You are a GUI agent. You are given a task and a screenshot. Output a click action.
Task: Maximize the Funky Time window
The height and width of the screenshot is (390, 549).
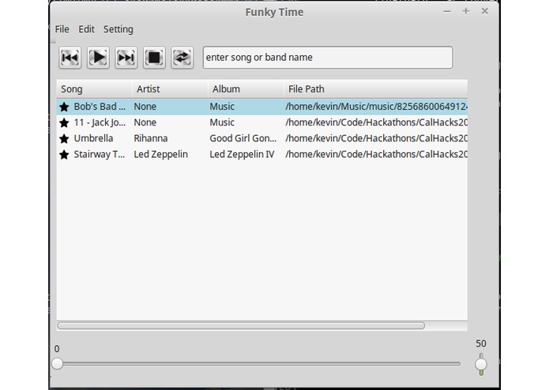point(466,11)
